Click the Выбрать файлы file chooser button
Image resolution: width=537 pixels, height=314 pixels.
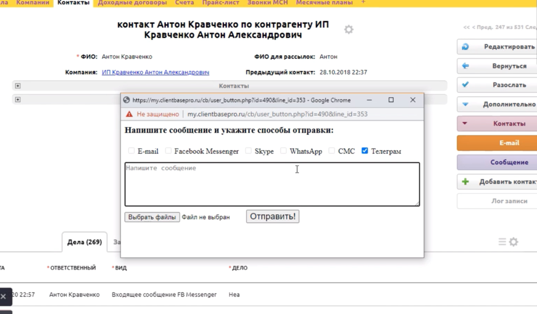point(152,217)
